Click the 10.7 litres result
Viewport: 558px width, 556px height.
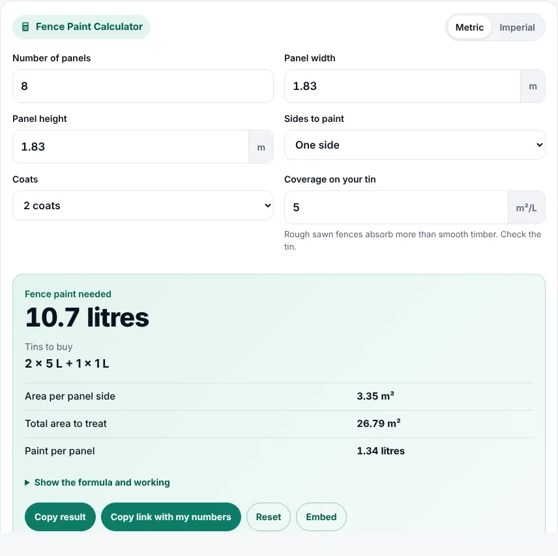(x=87, y=317)
